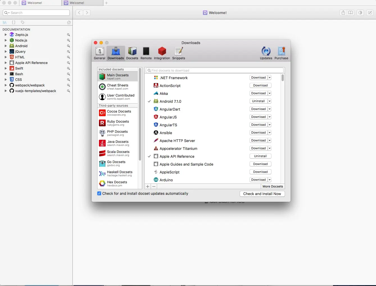Screen dimensions: 376x286
Task: Expand the Node.js docset
Action: [x=6, y=40]
